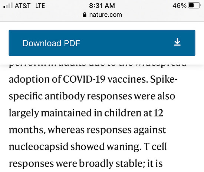Tap the word largely in the paragraph

(x=24, y=113)
